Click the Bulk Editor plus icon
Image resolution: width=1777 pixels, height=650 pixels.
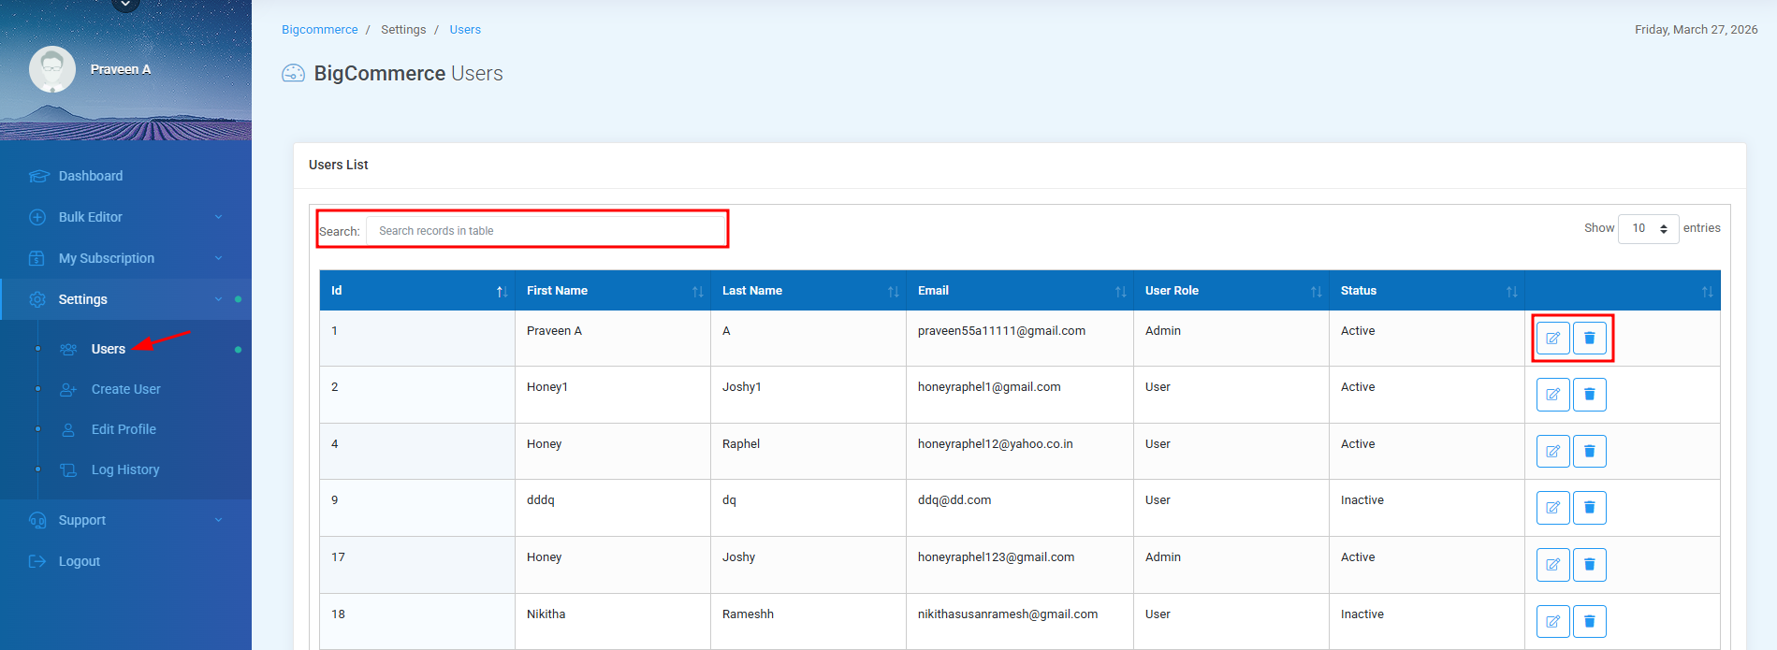click(x=37, y=217)
